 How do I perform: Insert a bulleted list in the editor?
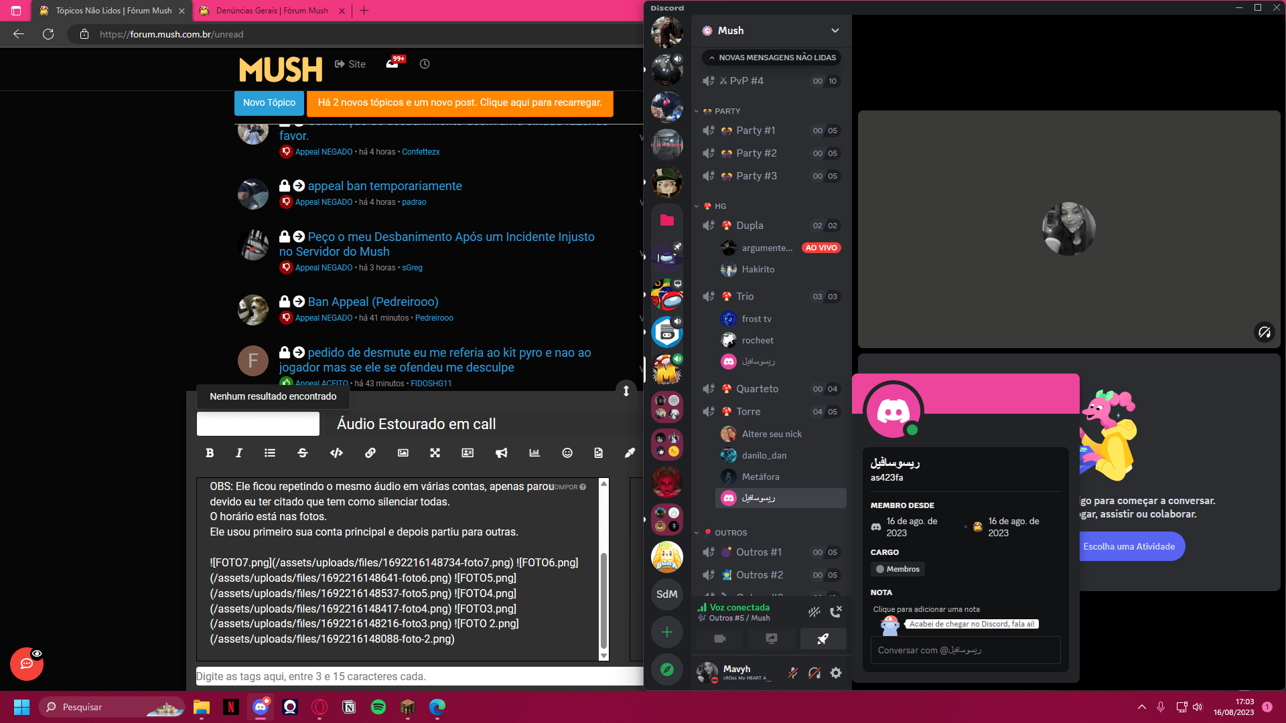point(270,453)
